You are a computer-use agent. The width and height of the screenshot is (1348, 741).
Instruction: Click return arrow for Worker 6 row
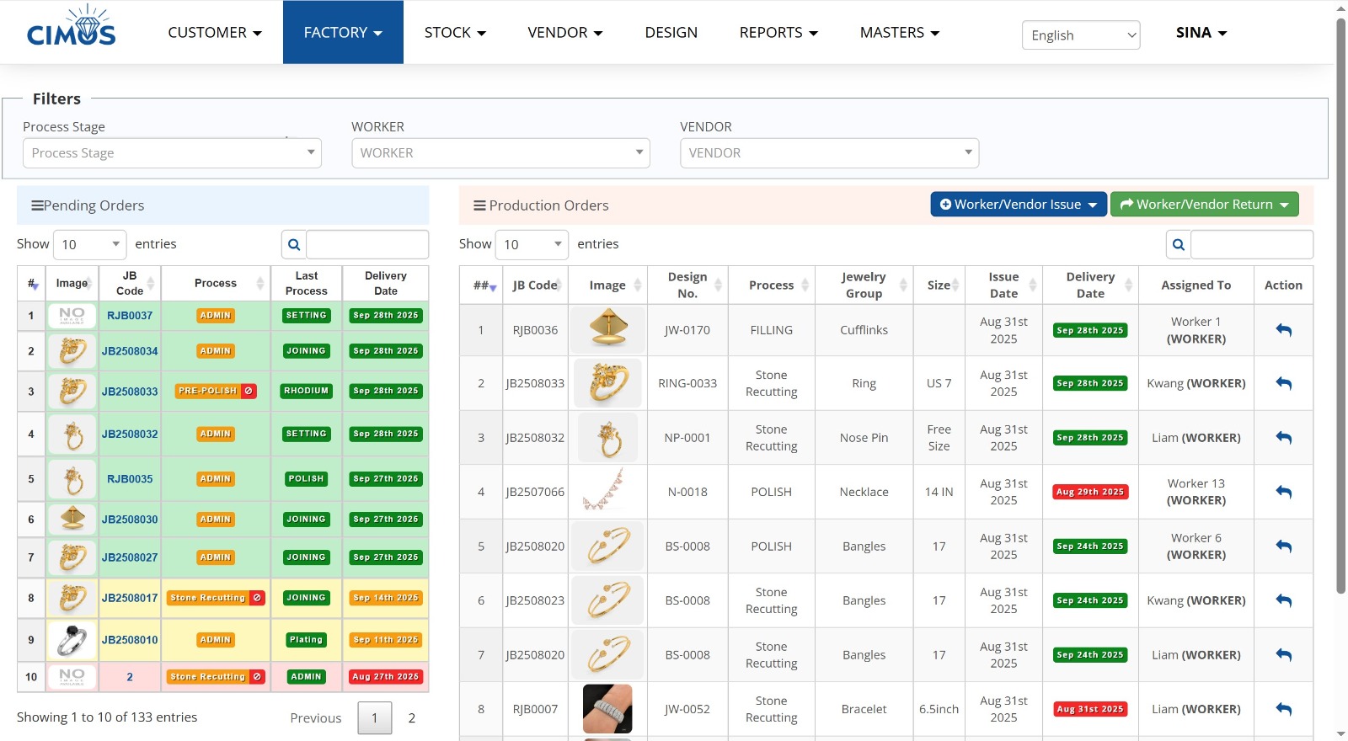point(1283,546)
